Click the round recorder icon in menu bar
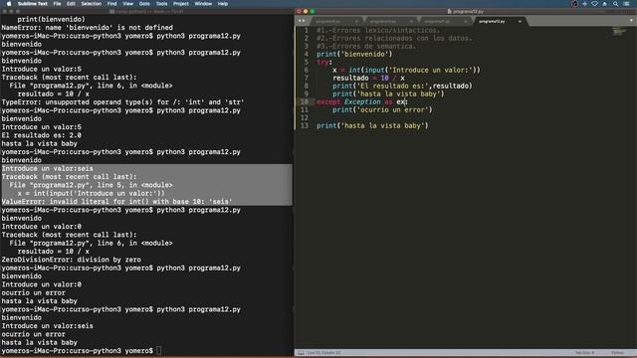 pyautogui.click(x=575, y=4)
